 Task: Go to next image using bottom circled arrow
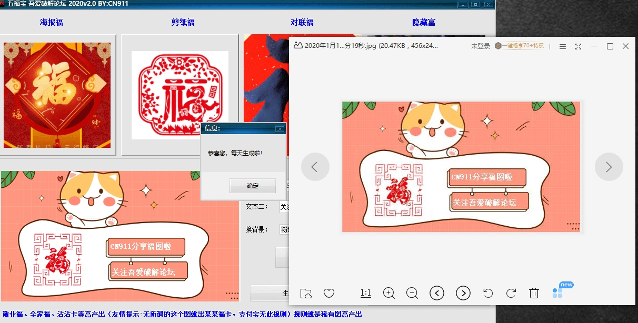click(x=463, y=293)
